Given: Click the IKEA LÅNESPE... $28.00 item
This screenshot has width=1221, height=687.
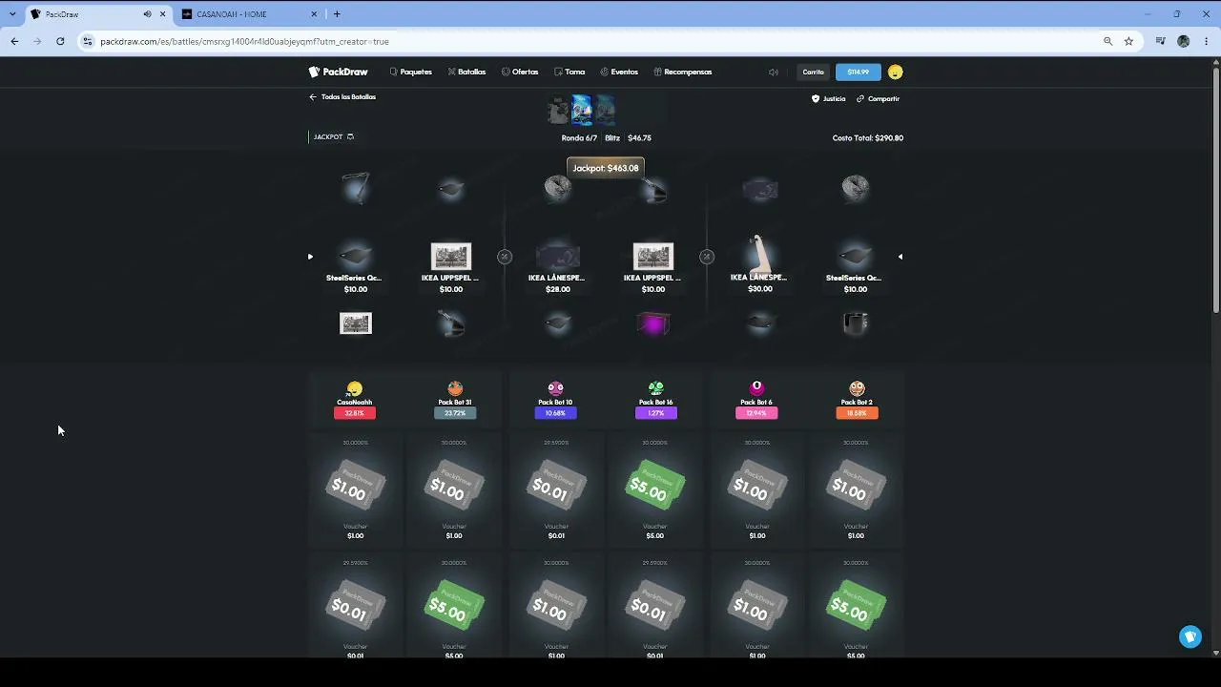Looking at the screenshot, I should [x=557, y=267].
